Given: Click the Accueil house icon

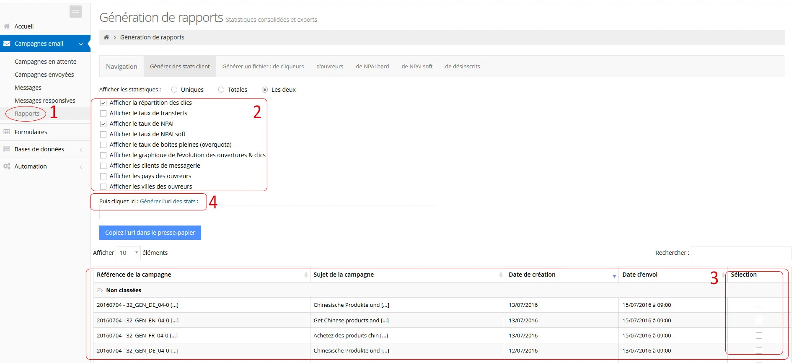Looking at the screenshot, I should click(7, 26).
